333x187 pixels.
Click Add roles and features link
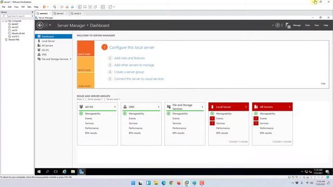click(x=130, y=58)
